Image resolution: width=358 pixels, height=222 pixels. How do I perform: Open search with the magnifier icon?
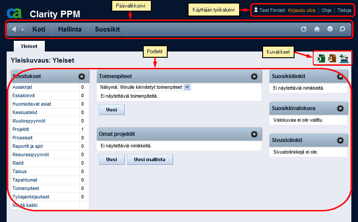point(342,29)
